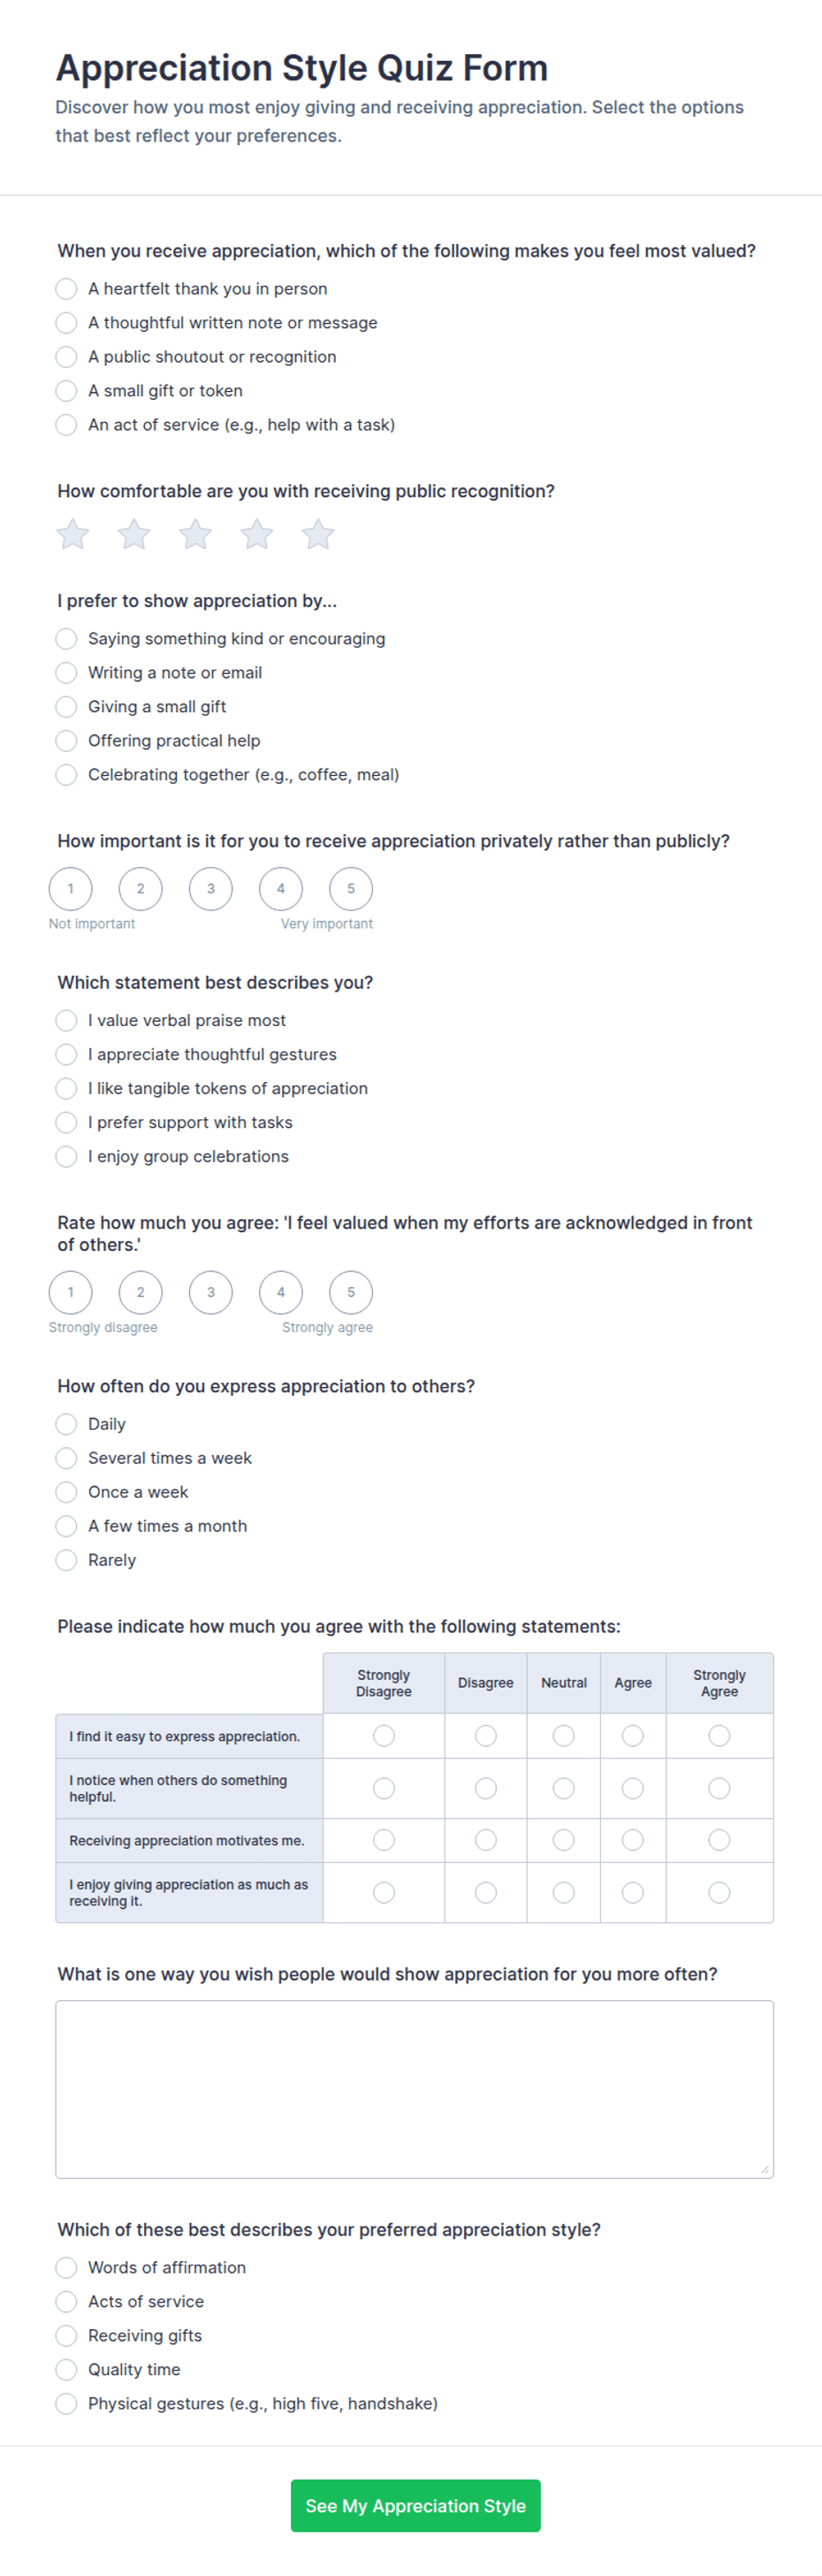Mark Strongly Agree for 'I find it easy to express appreciation'
The image size is (822, 2576).
719,1736
